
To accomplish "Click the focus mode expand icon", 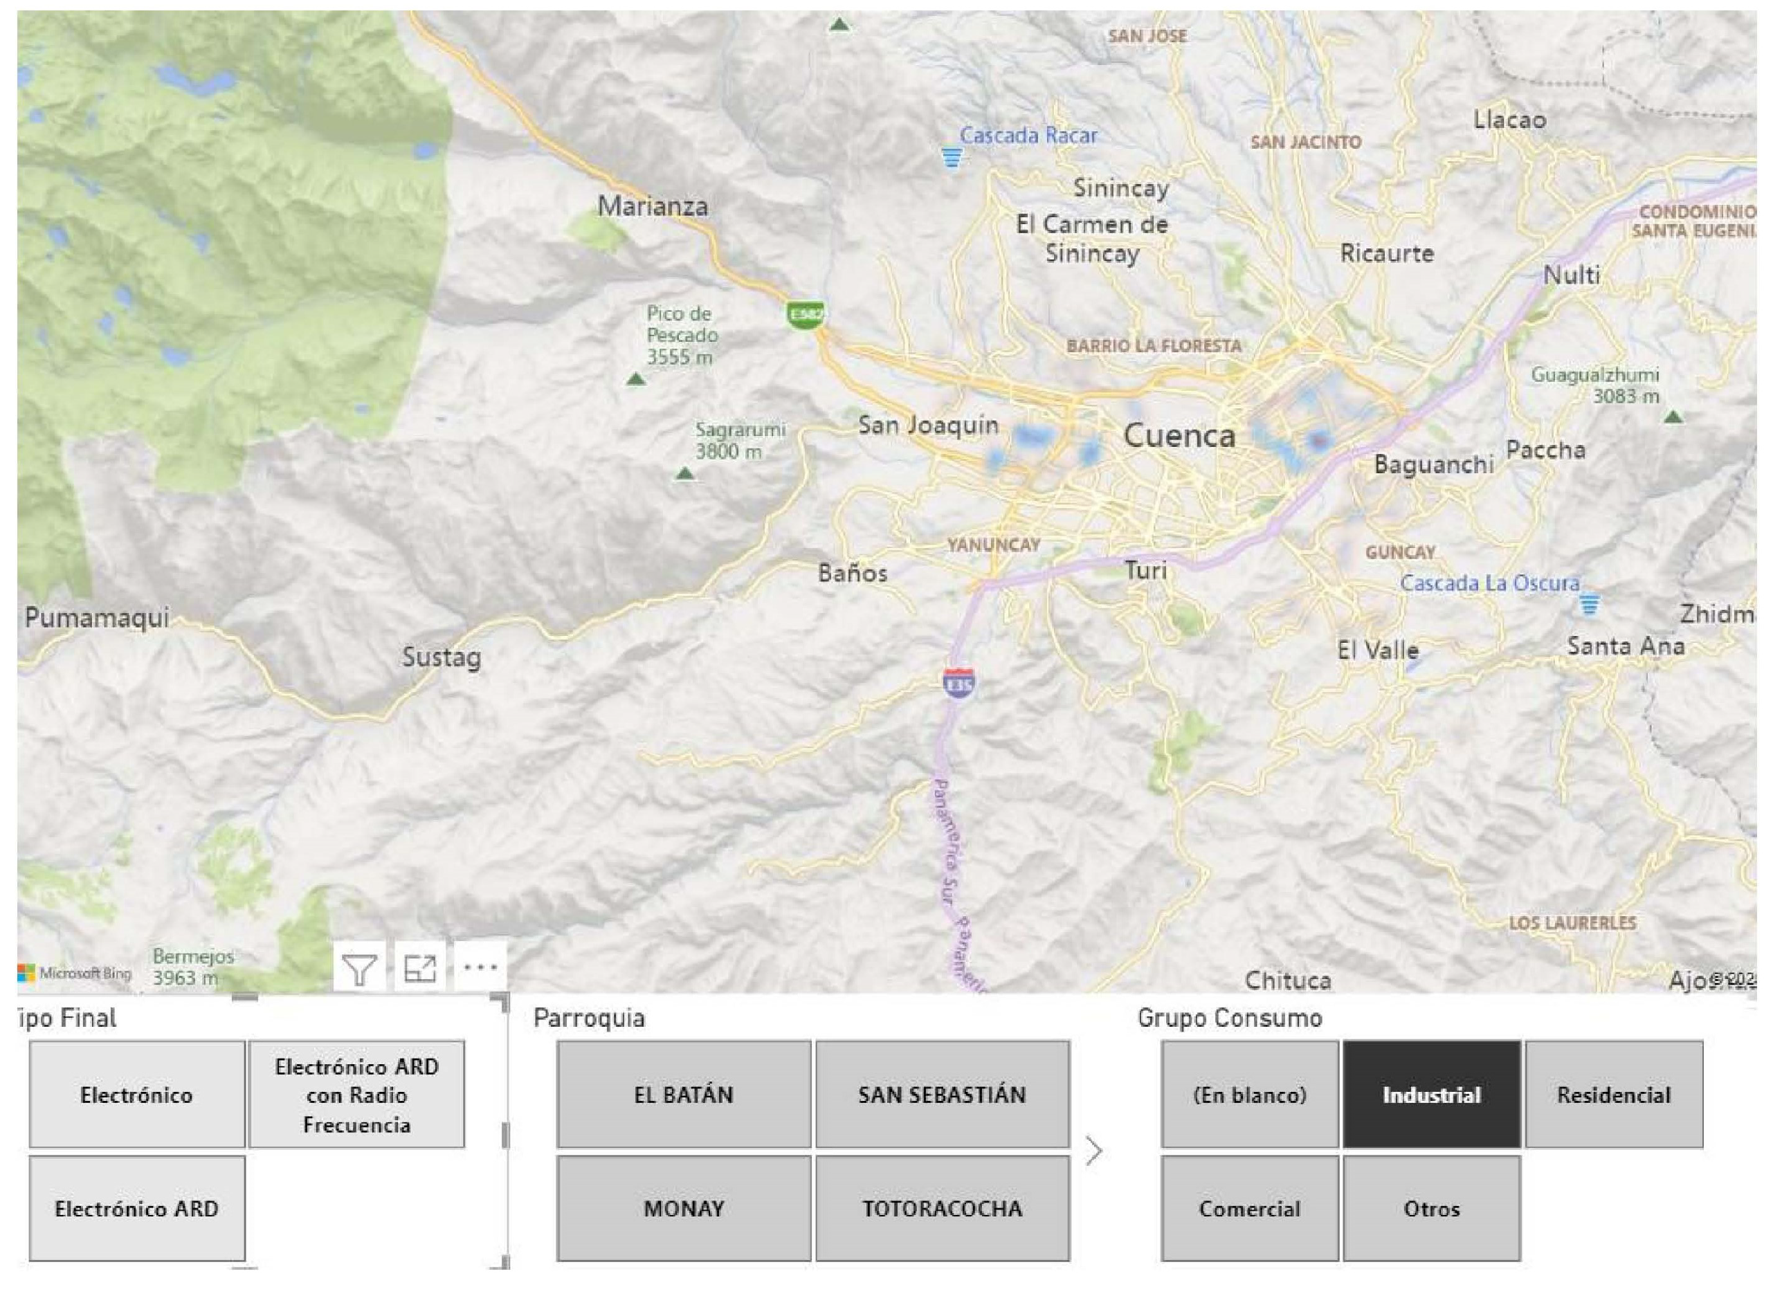I will coord(419,969).
